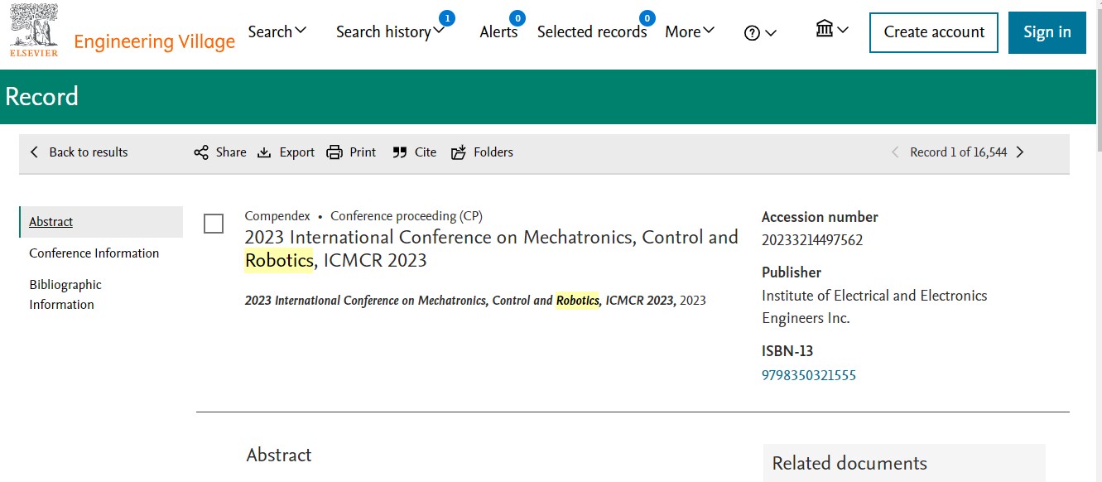Click the Print label

coord(363,152)
